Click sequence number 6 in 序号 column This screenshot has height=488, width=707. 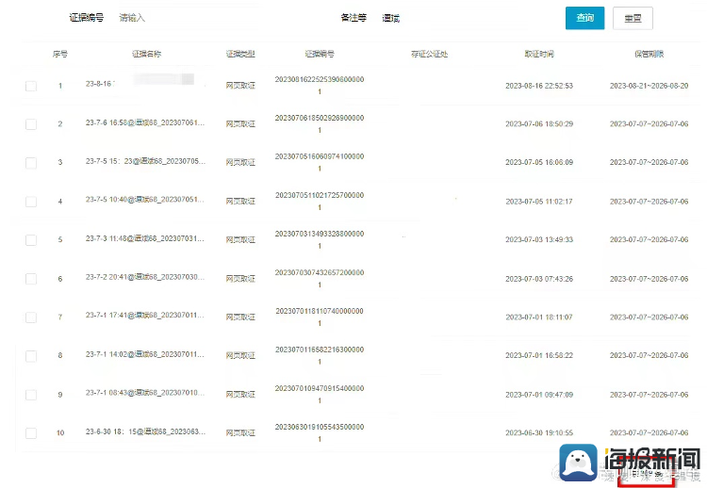coord(60,279)
